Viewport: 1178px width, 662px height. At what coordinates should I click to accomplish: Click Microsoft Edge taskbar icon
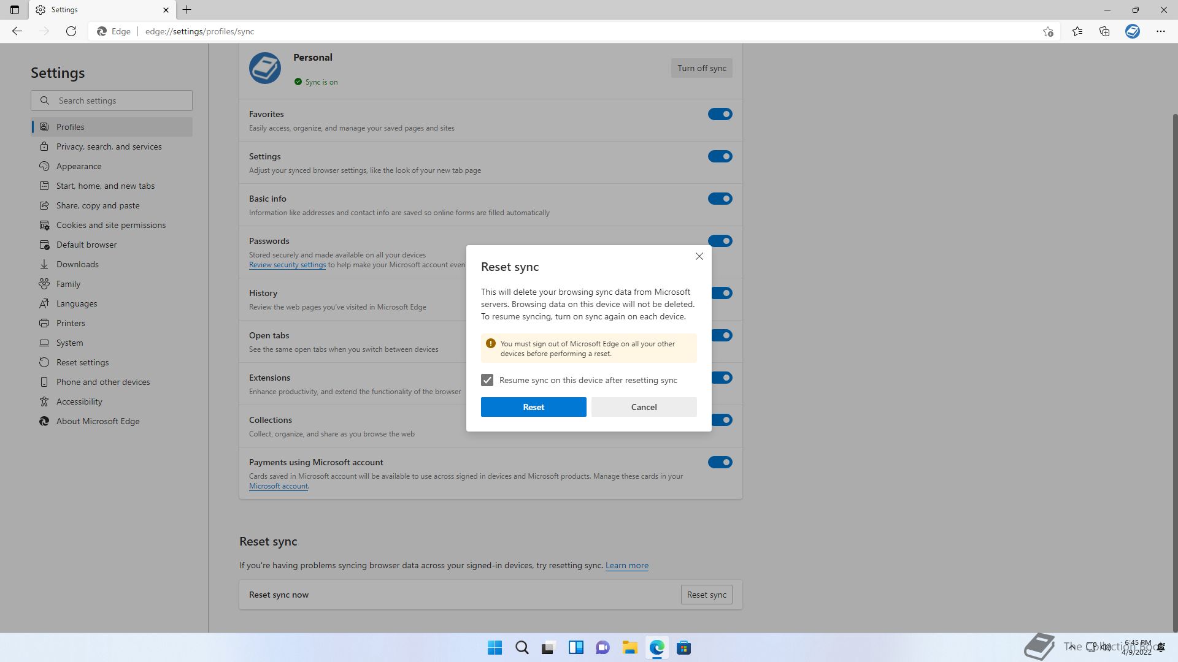tap(656, 648)
